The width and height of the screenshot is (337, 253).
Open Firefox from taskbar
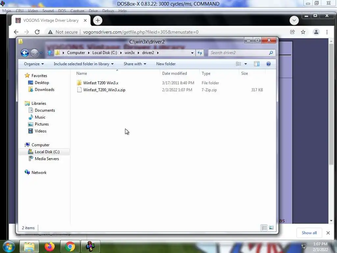(x=50, y=246)
